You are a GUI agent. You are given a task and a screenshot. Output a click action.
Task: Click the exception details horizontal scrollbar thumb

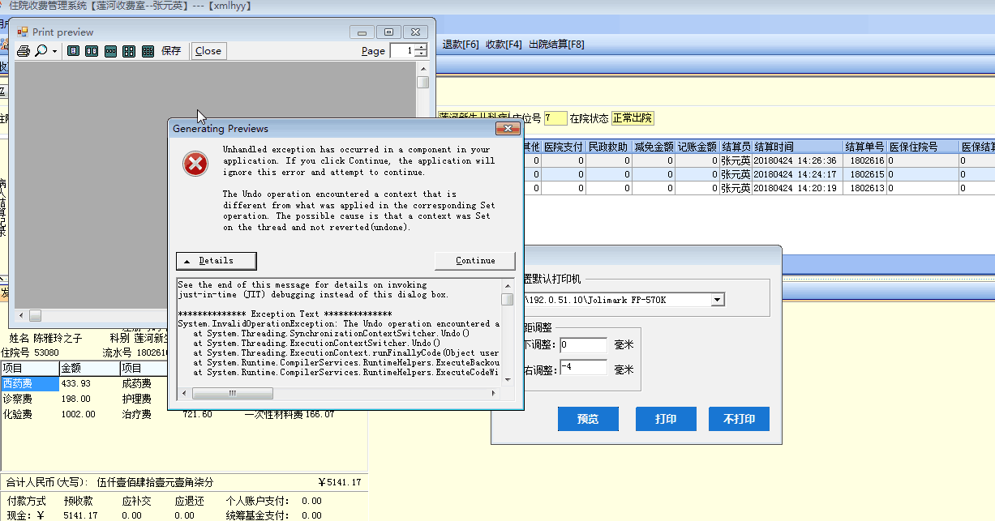(233, 393)
